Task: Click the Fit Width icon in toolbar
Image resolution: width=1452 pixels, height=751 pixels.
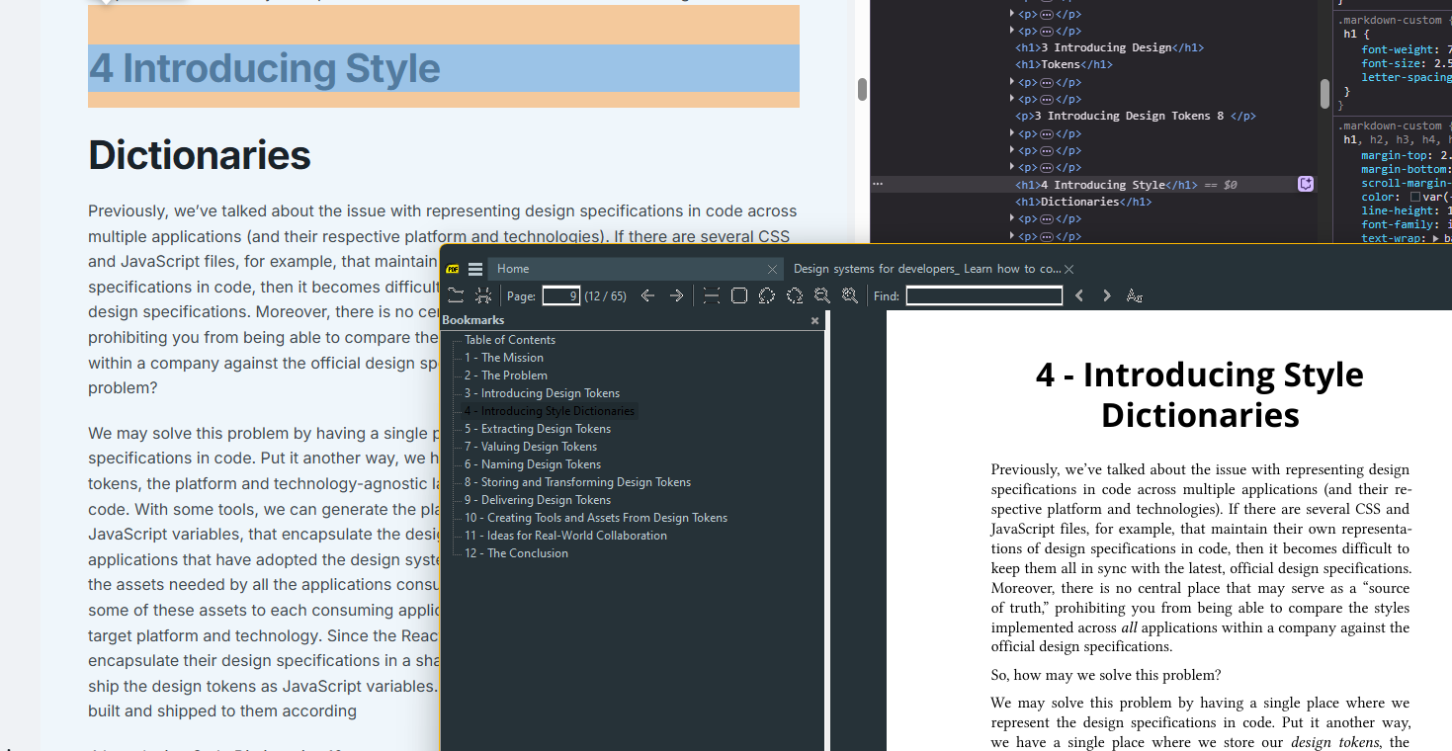Action: tap(711, 295)
